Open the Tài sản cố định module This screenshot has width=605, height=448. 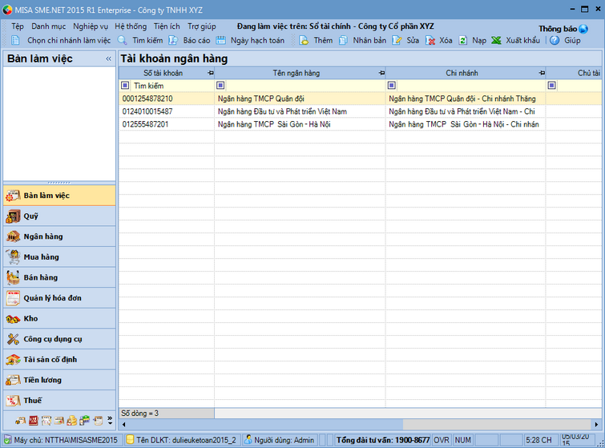click(x=59, y=359)
